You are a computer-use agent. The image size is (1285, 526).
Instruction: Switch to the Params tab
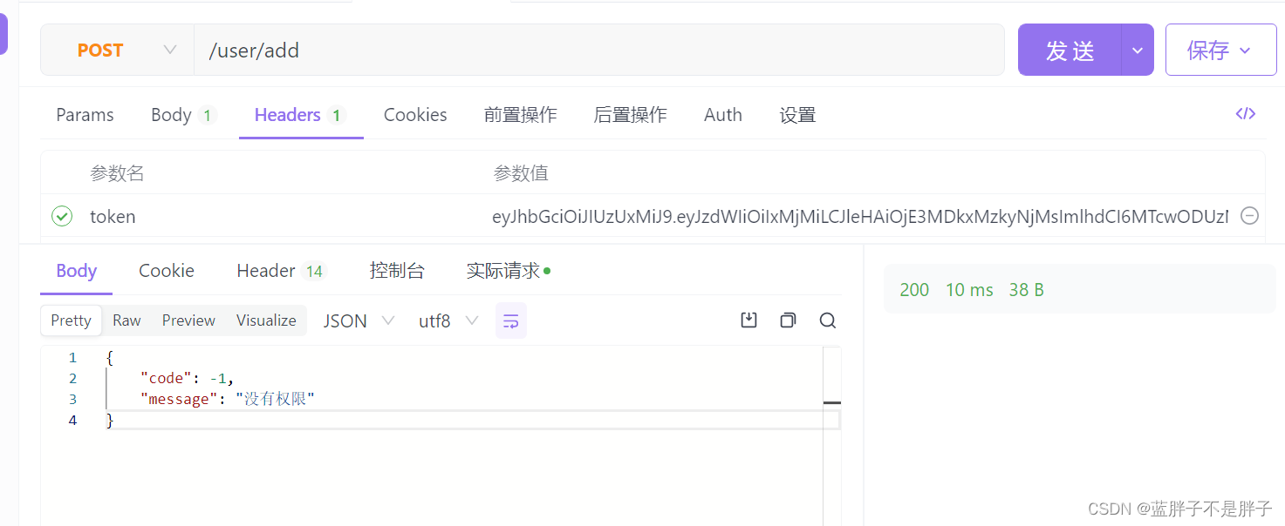click(x=85, y=115)
